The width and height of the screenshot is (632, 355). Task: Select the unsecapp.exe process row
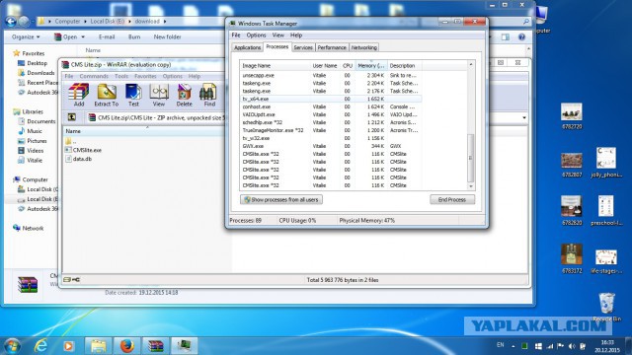(x=331, y=75)
